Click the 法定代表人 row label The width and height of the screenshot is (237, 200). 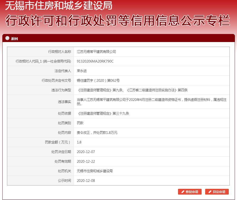[63, 71]
